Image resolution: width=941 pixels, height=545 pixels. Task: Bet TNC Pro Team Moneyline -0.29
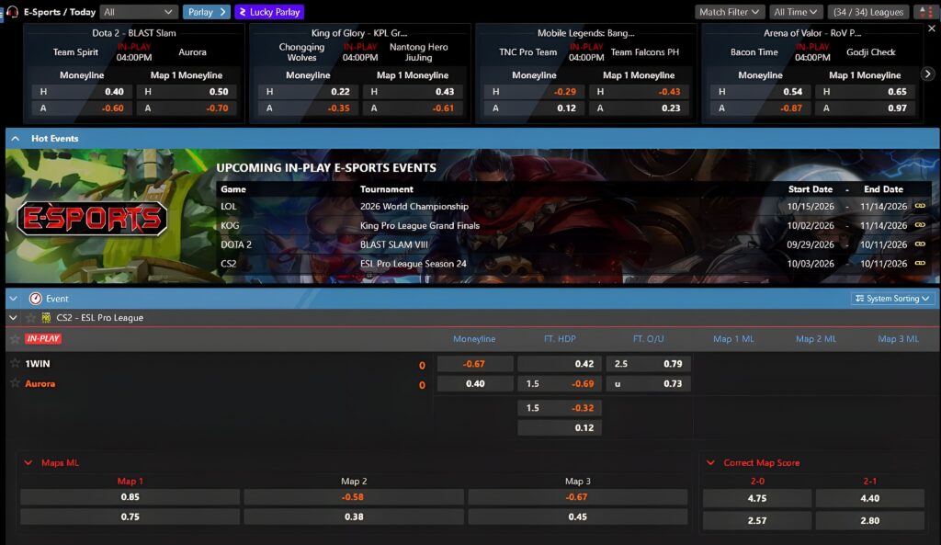point(534,92)
